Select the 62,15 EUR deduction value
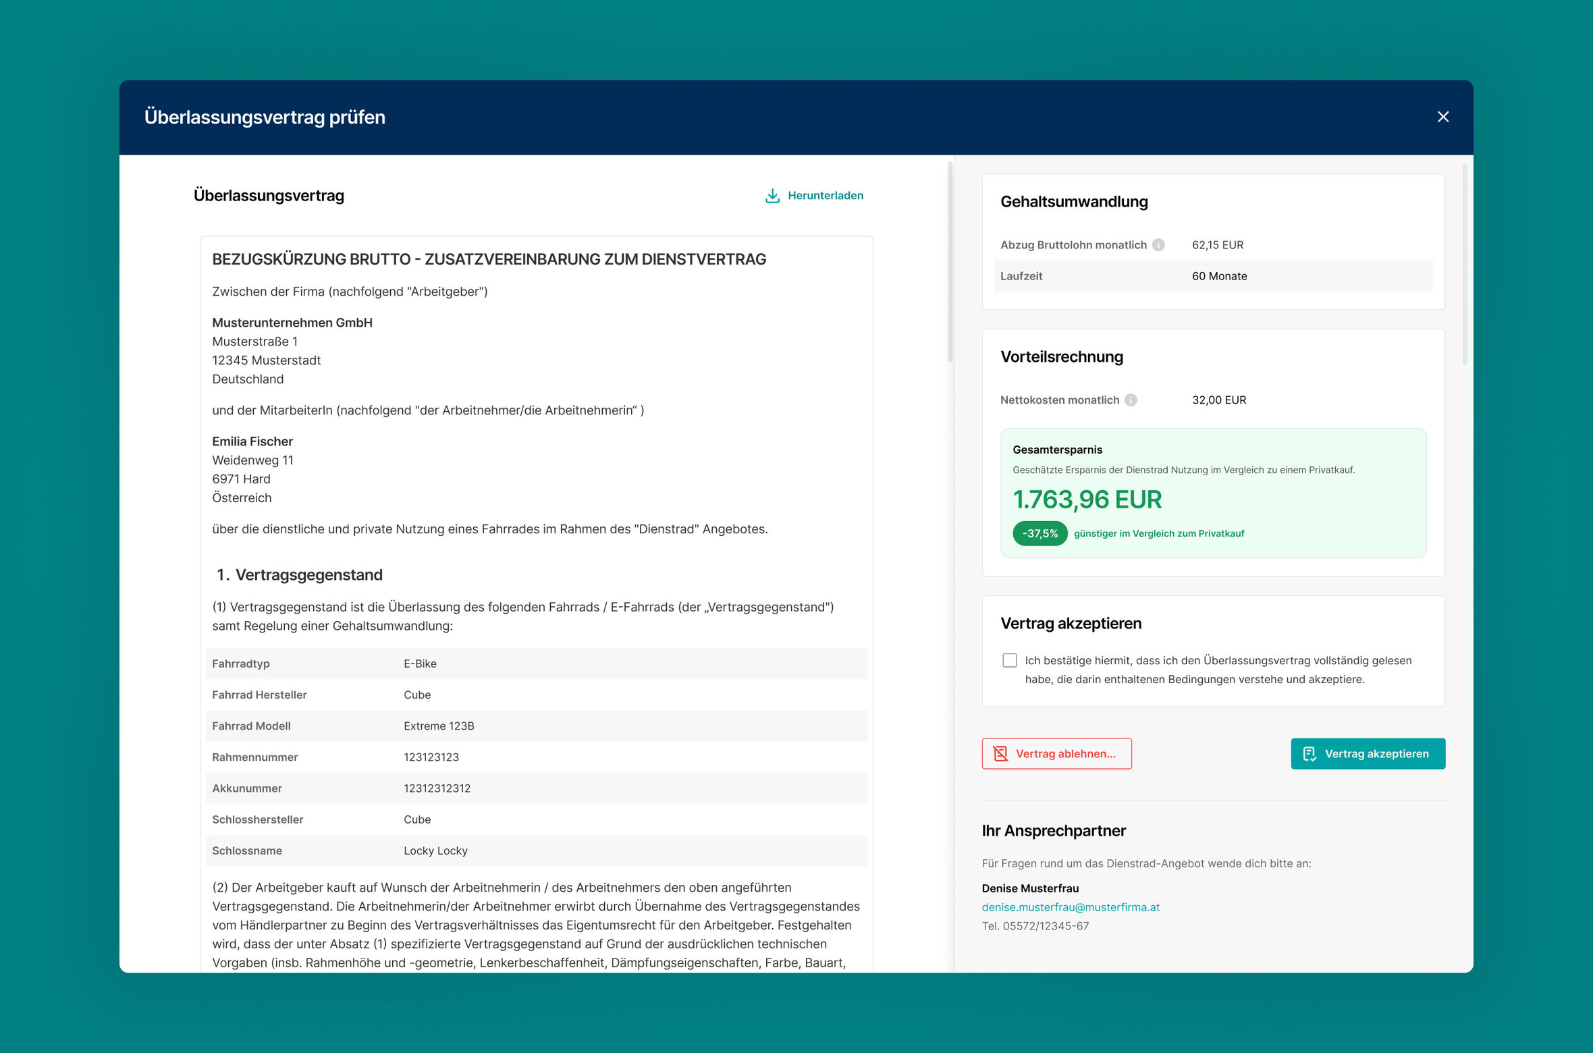 [x=1217, y=245]
